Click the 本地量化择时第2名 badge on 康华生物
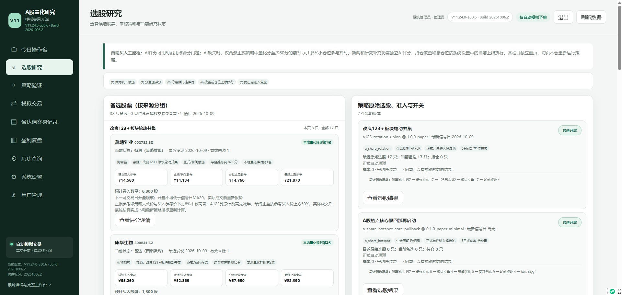The height and width of the screenshot is (295, 622). [317, 243]
